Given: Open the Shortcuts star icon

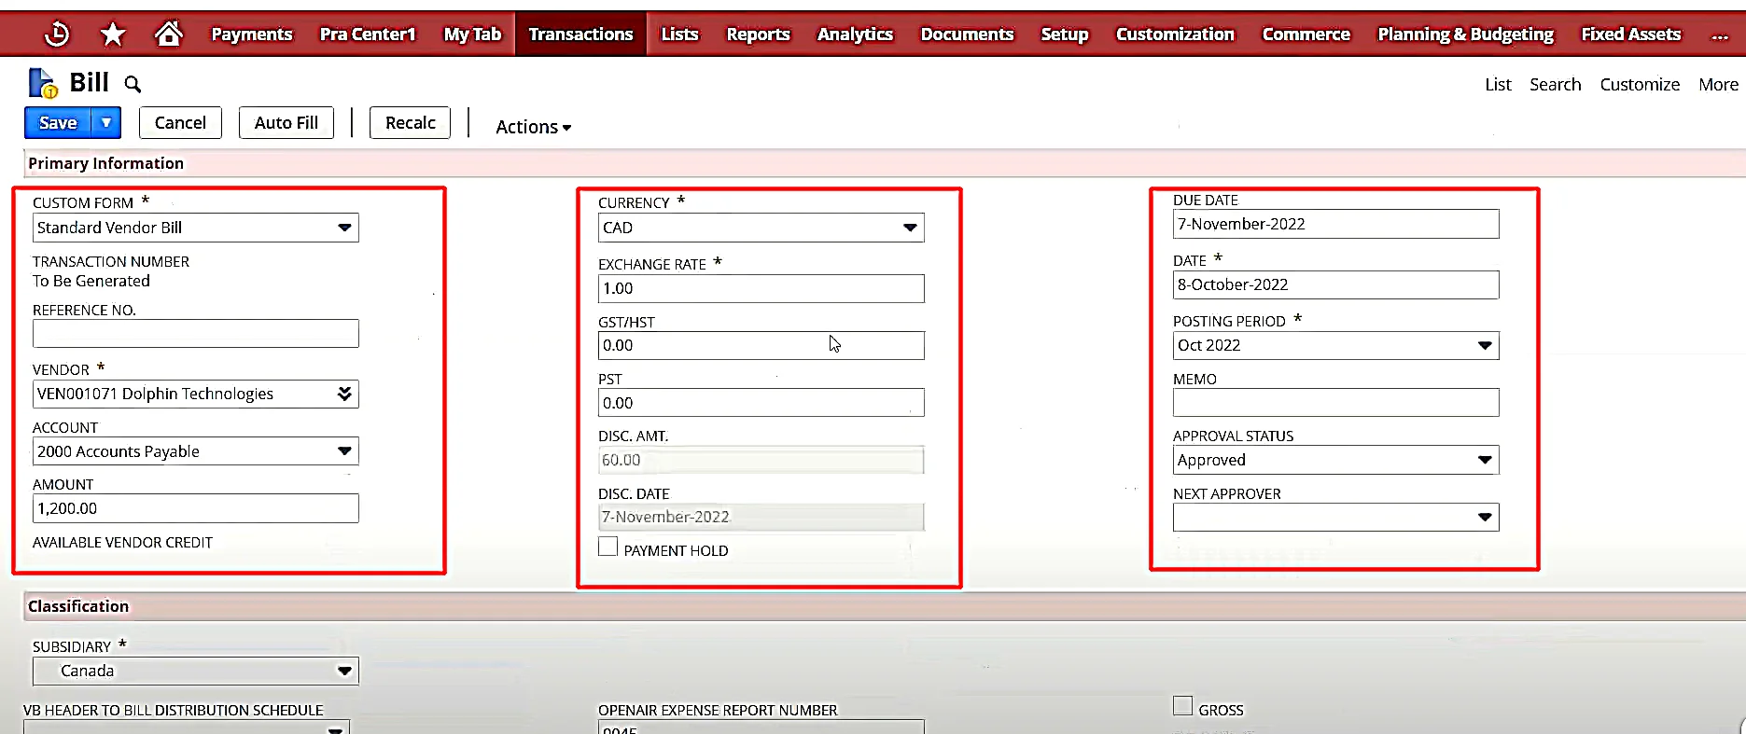Looking at the screenshot, I should point(113,35).
